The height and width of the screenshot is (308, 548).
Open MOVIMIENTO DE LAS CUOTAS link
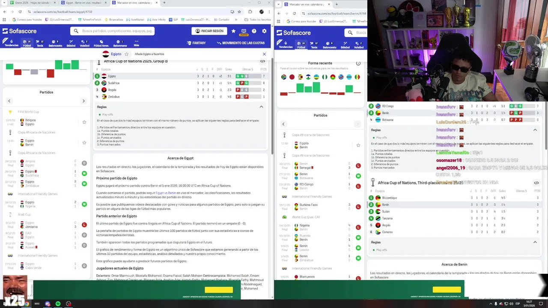click(241, 43)
